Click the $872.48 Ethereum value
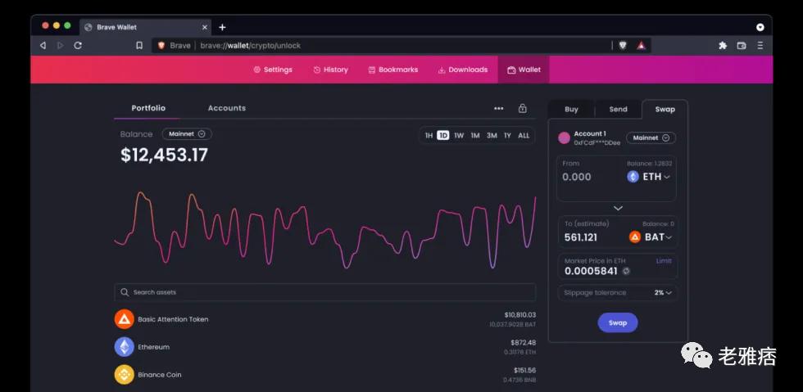 523,342
